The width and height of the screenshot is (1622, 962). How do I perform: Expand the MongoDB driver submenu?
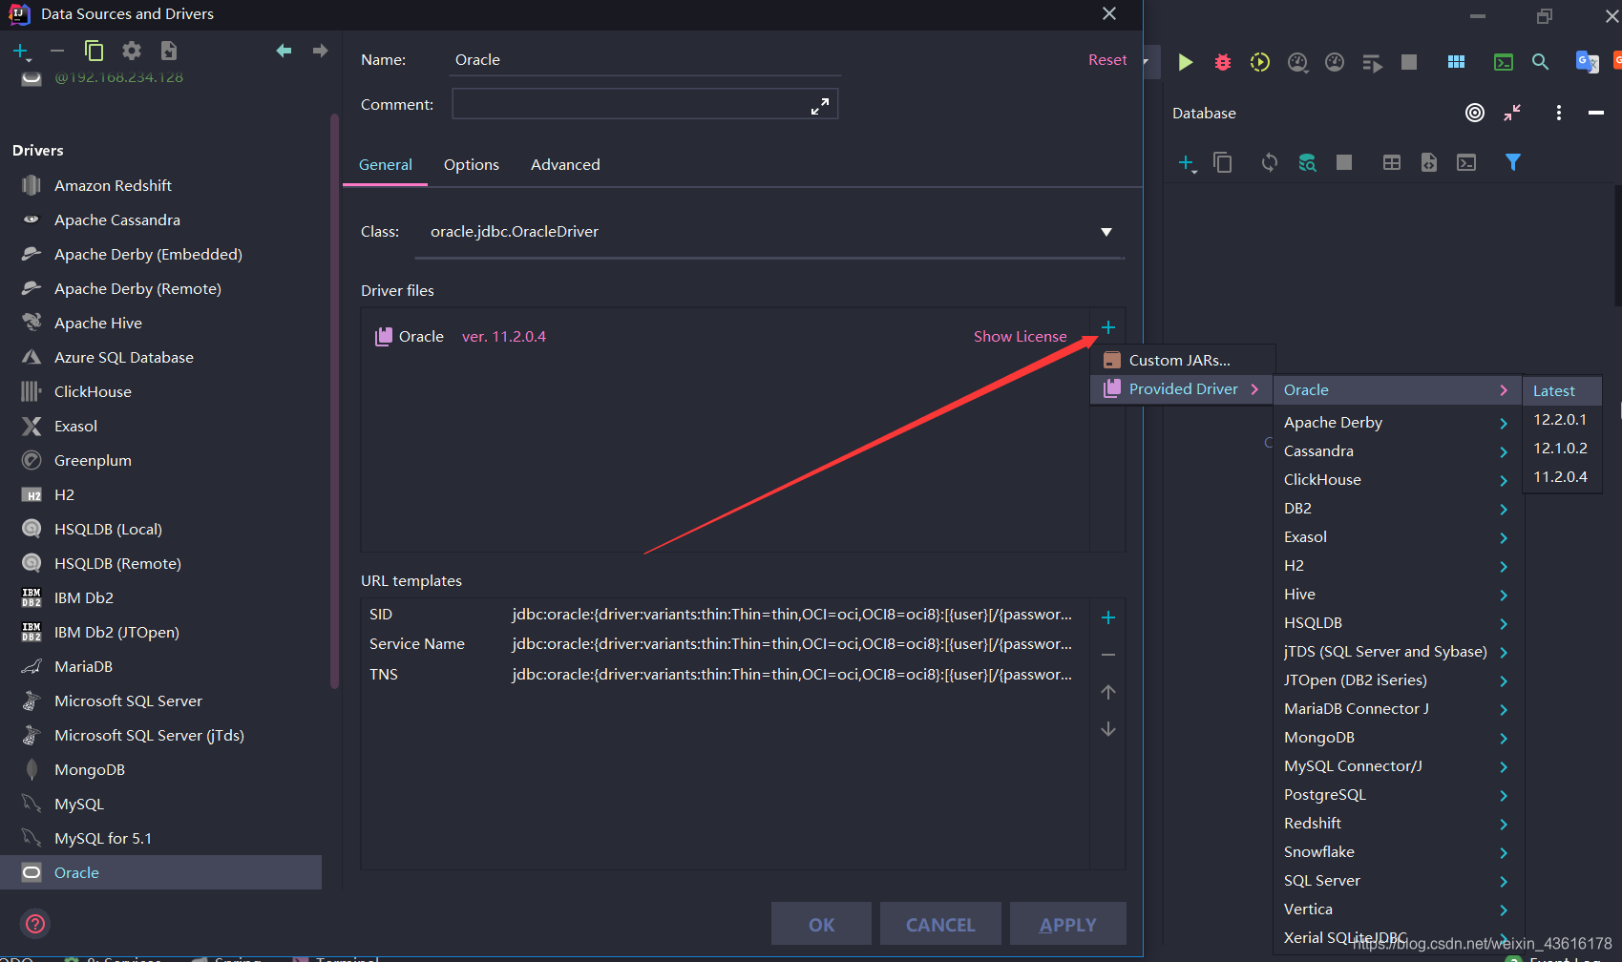tap(1398, 738)
